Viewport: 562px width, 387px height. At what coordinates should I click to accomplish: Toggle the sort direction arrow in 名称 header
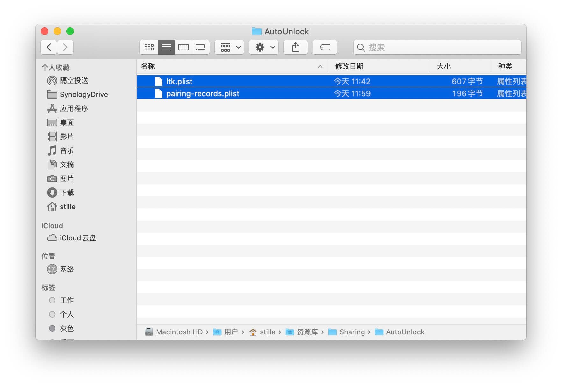tap(320, 66)
